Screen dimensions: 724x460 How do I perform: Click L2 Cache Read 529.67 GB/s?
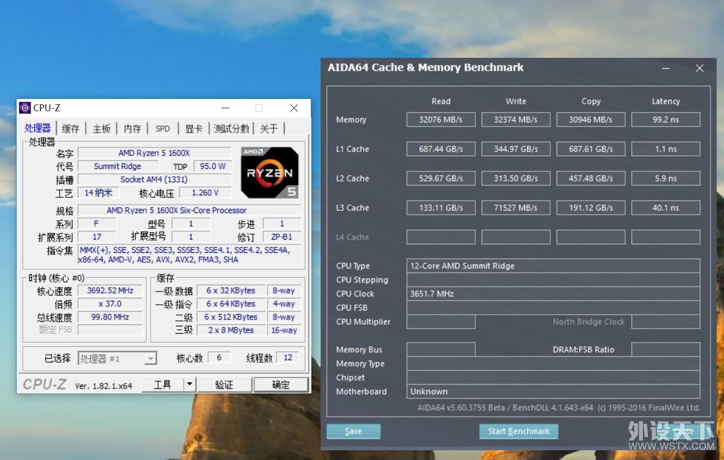[441, 178]
